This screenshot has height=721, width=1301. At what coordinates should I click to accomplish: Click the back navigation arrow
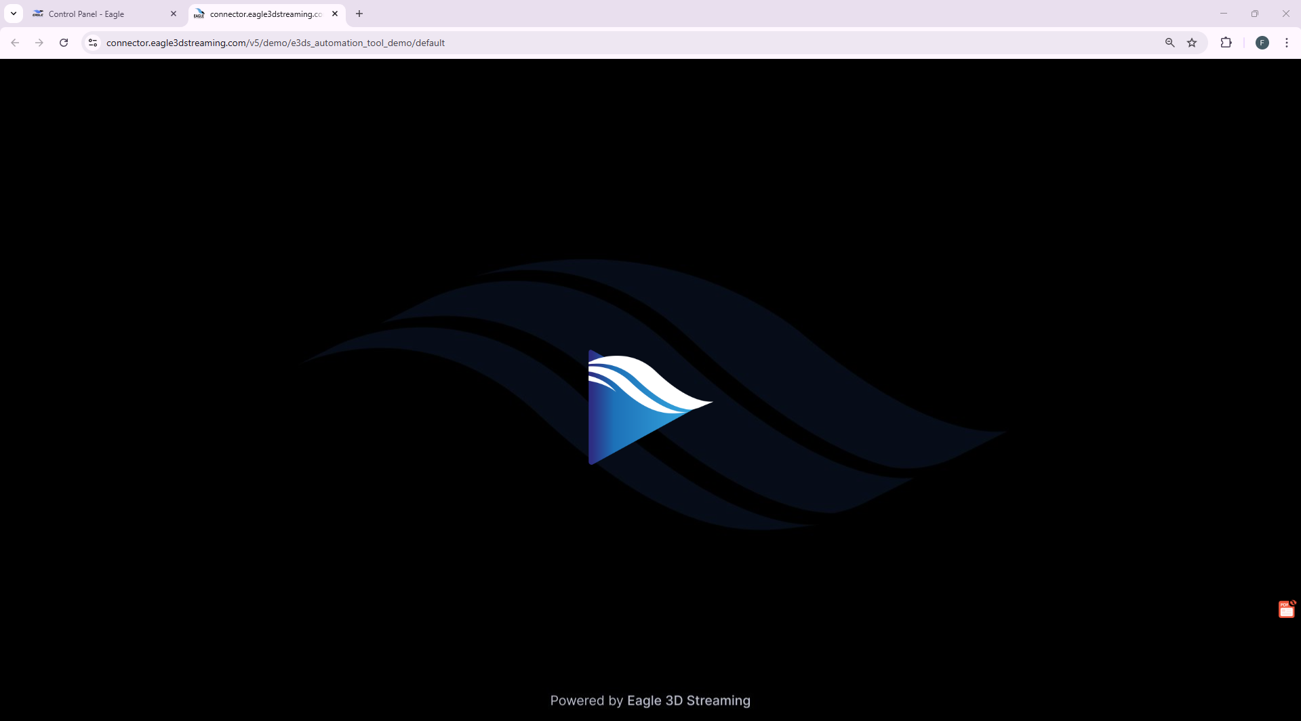click(14, 42)
